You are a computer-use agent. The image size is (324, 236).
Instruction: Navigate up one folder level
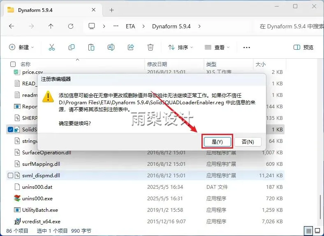[51, 26]
